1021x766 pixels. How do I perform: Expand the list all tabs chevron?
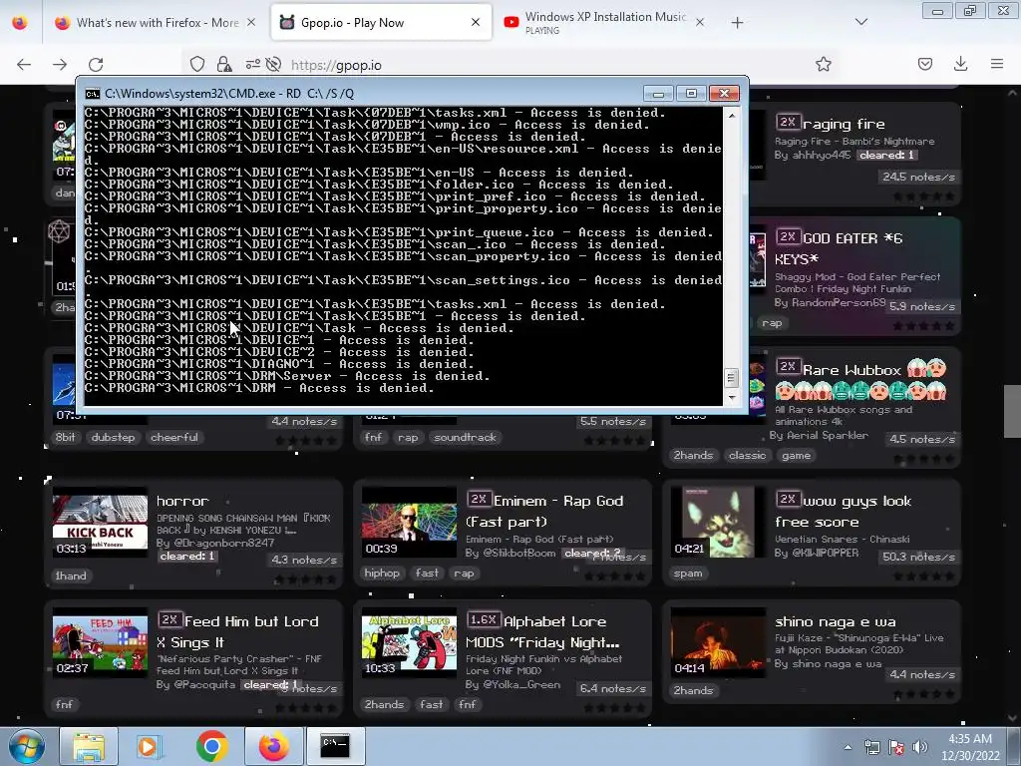click(861, 22)
